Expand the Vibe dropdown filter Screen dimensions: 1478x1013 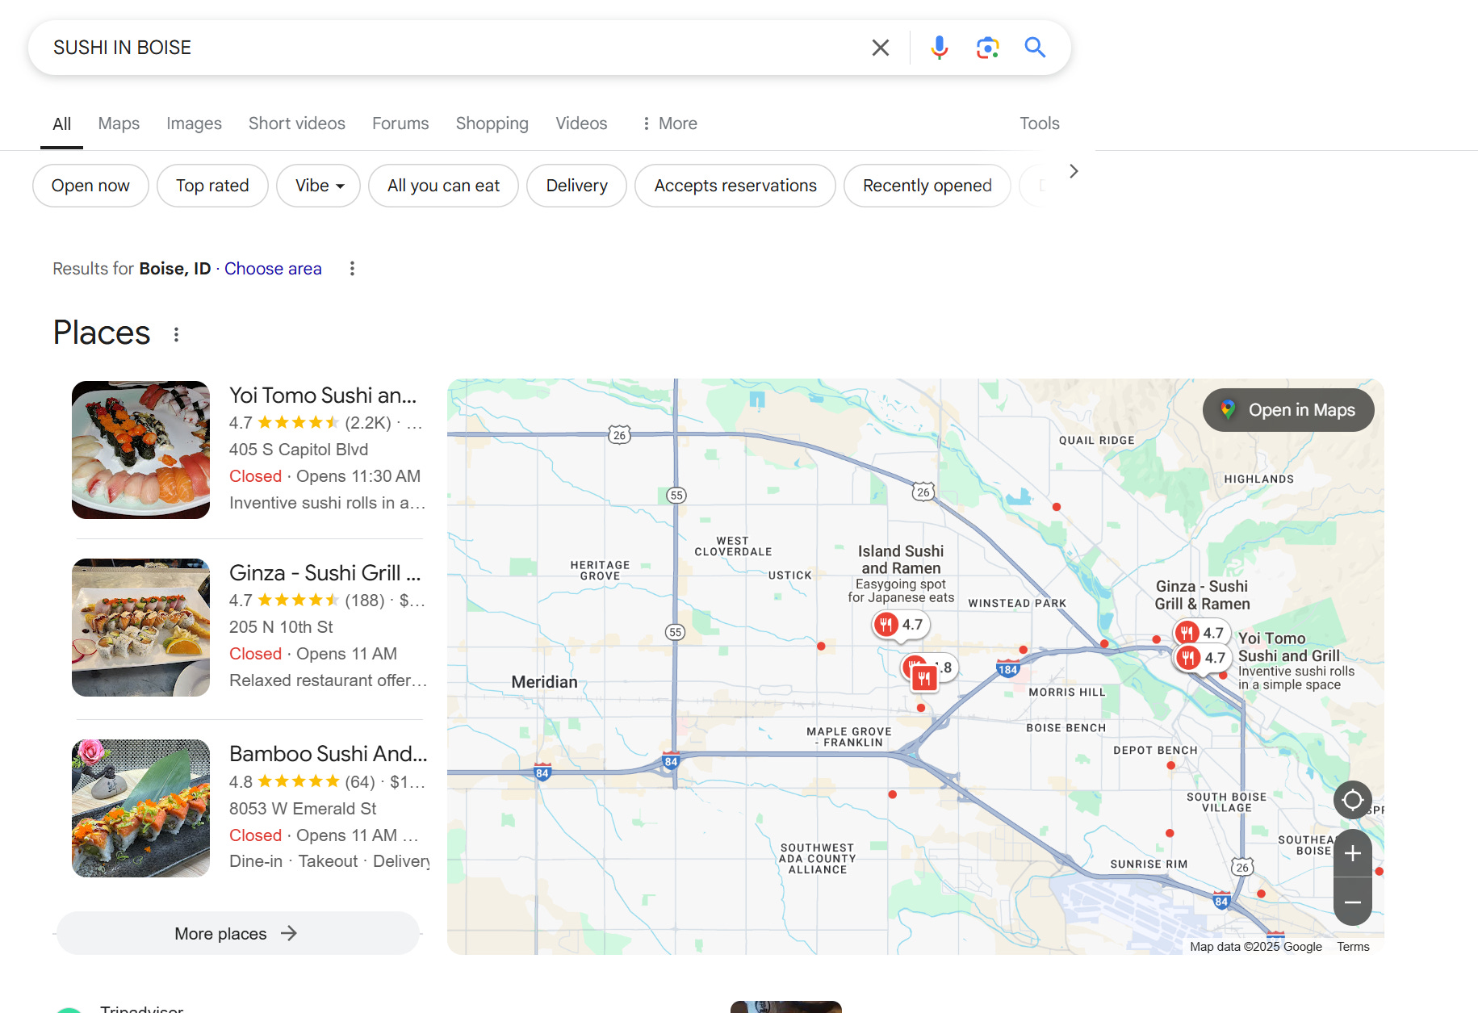point(318,186)
